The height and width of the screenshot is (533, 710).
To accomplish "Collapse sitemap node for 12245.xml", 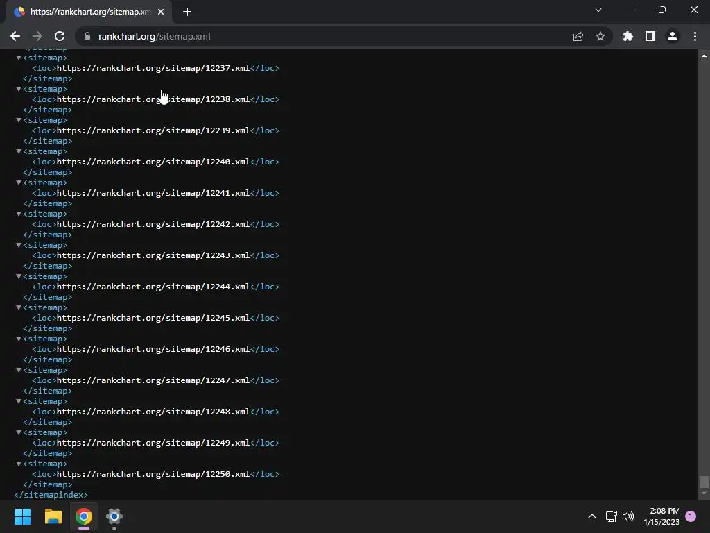I will [19, 307].
